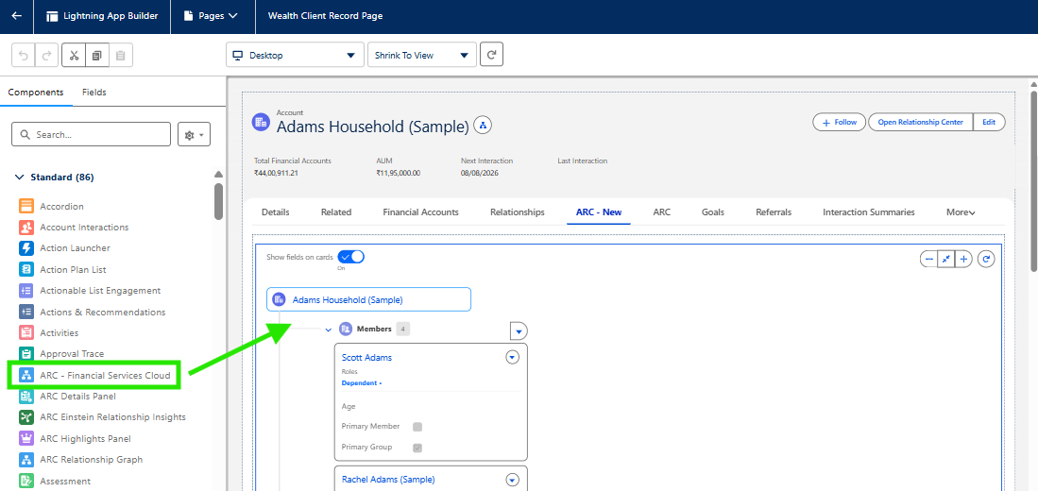The width and height of the screenshot is (1038, 491).
Task: Switch to the Fields tab
Action: 94,93
